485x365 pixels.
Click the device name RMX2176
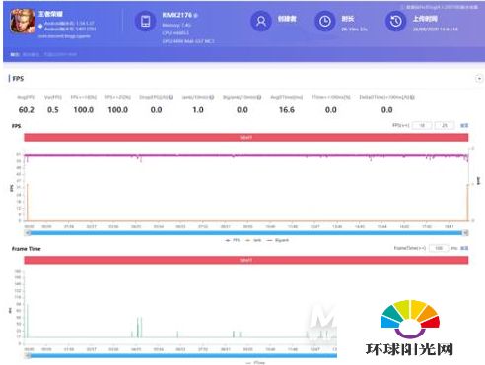[x=177, y=15]
